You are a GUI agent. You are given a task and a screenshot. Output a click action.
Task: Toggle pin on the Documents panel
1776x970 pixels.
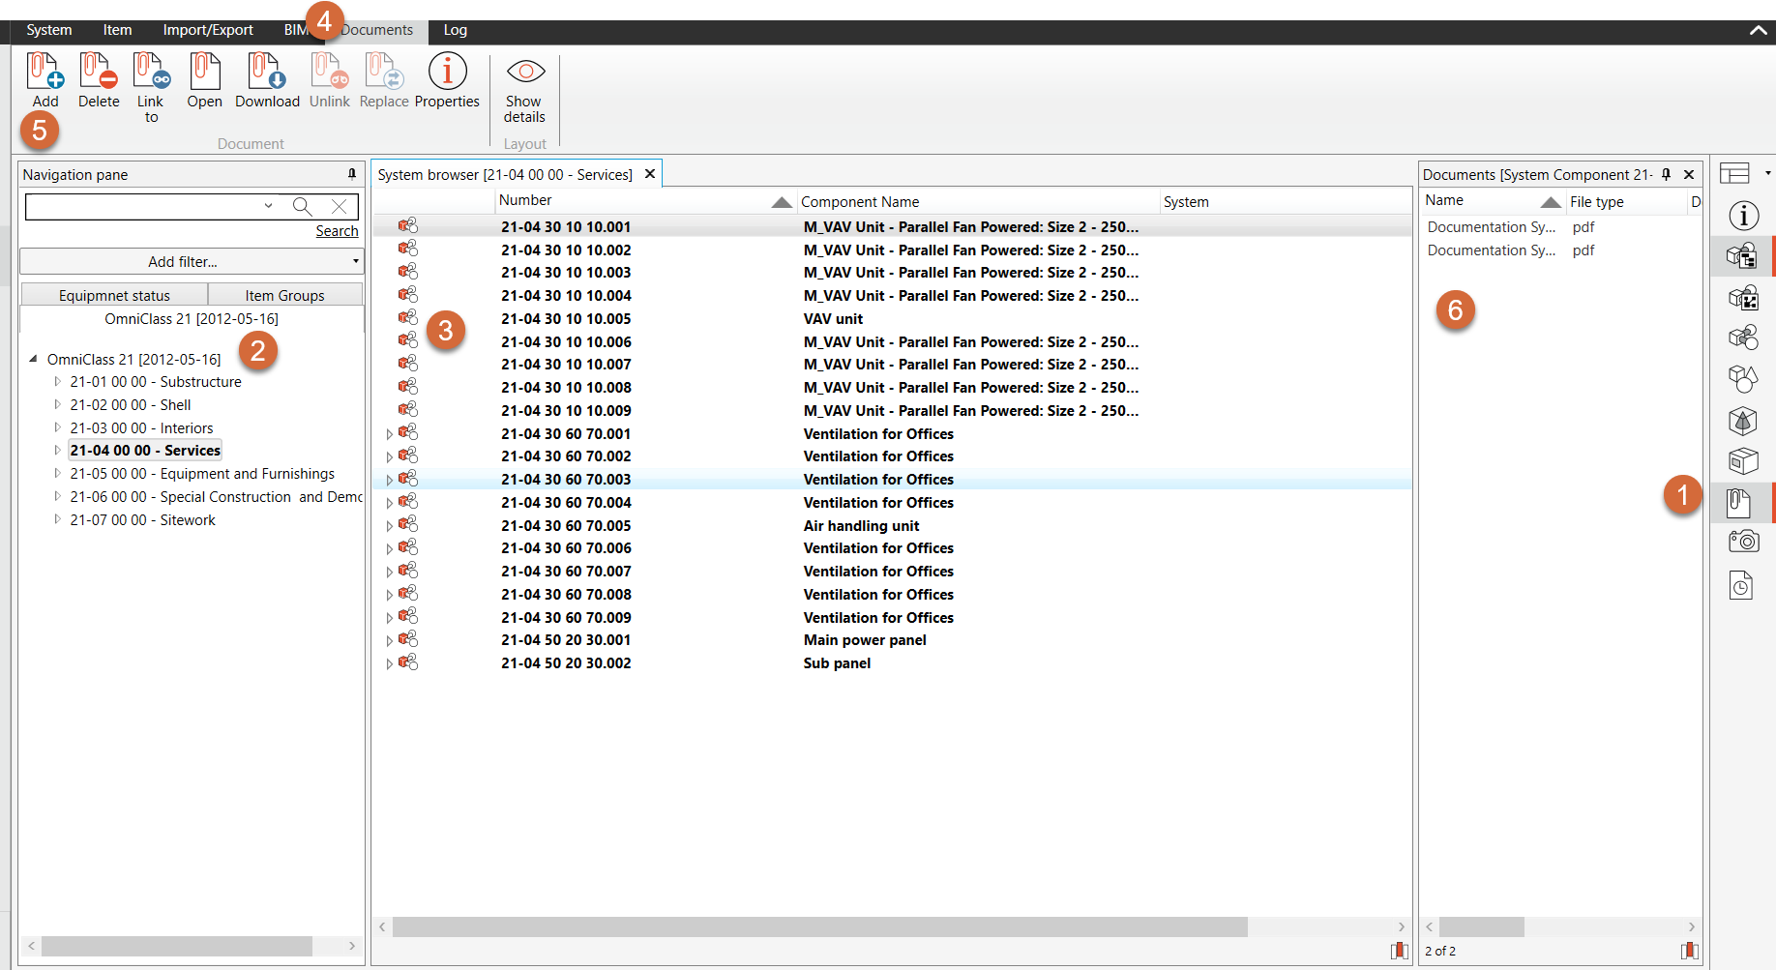[x=1666, y=174]
